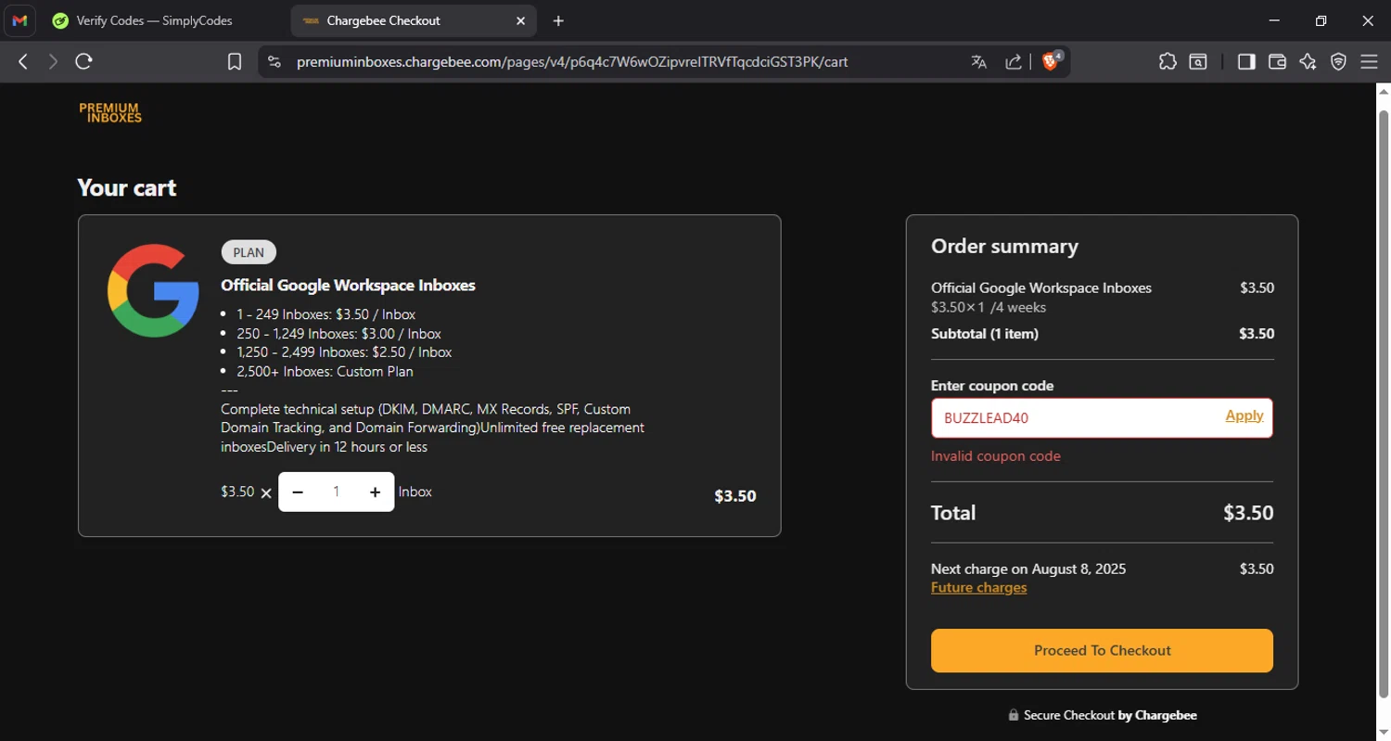Go back to previous page

tap(23, 61)
